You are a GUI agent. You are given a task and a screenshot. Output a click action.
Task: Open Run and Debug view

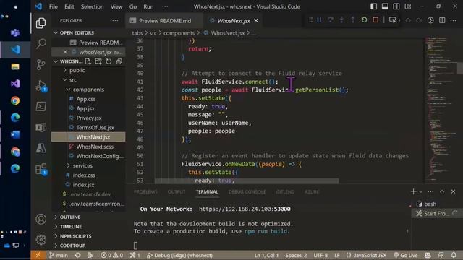[x=41, y=86]
